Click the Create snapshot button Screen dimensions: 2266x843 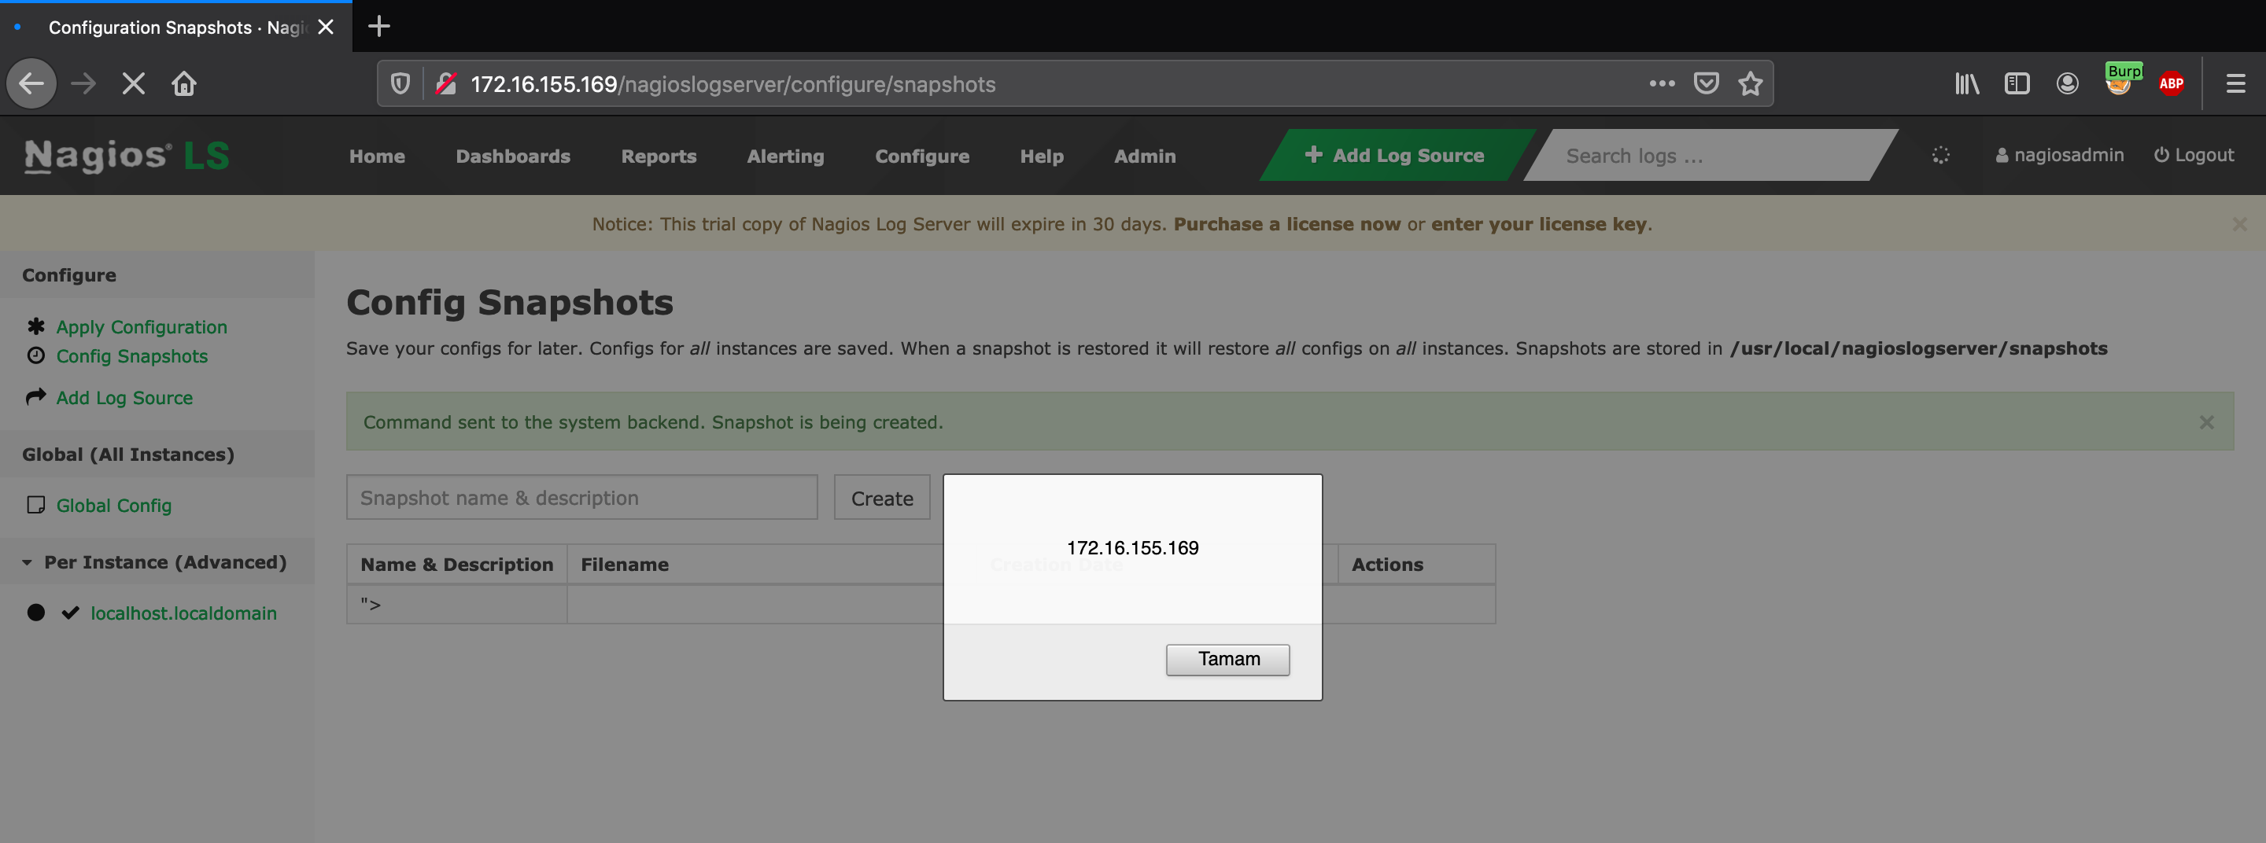click(x=881, y=498)
